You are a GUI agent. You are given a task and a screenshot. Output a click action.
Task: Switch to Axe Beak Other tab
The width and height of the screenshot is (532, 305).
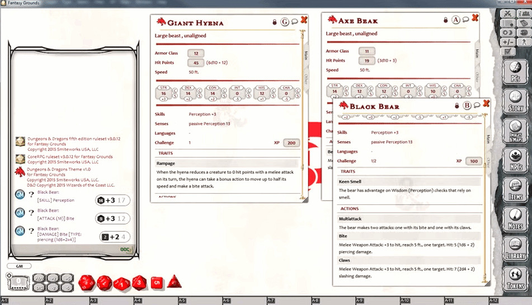point(477,77)
